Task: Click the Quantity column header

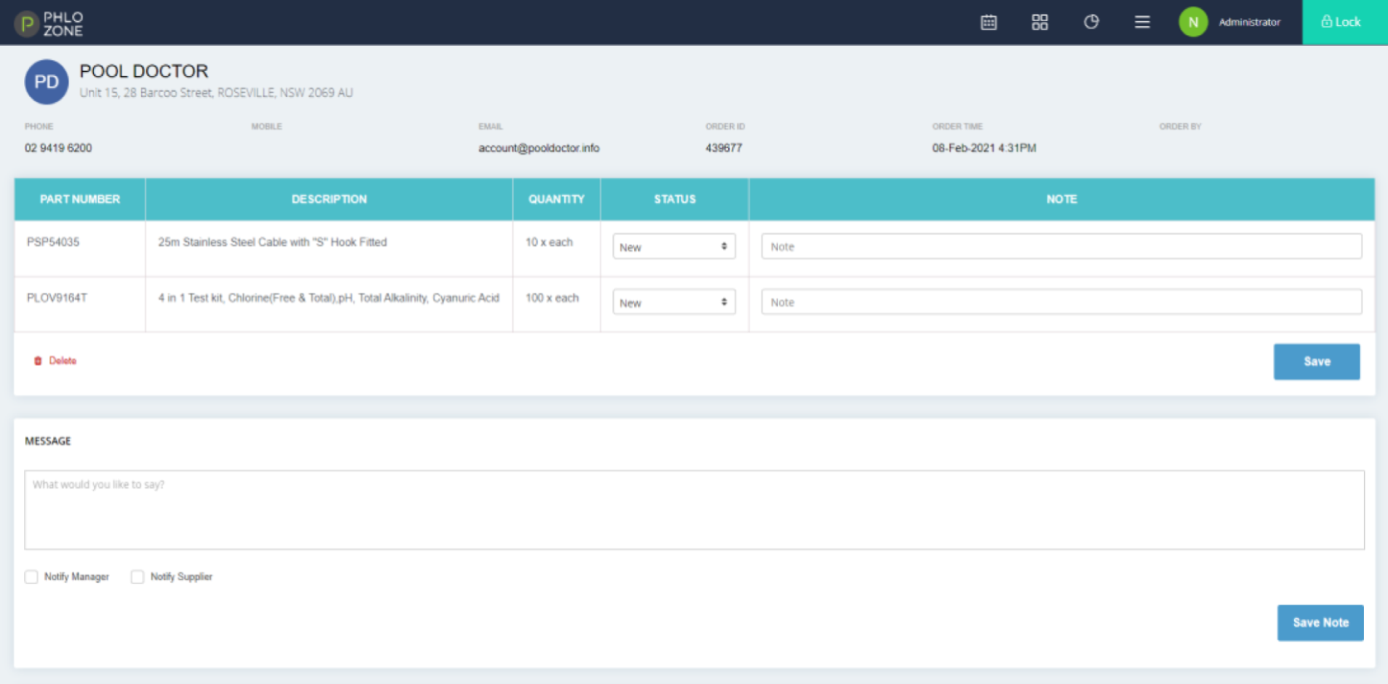Action: 556,199
